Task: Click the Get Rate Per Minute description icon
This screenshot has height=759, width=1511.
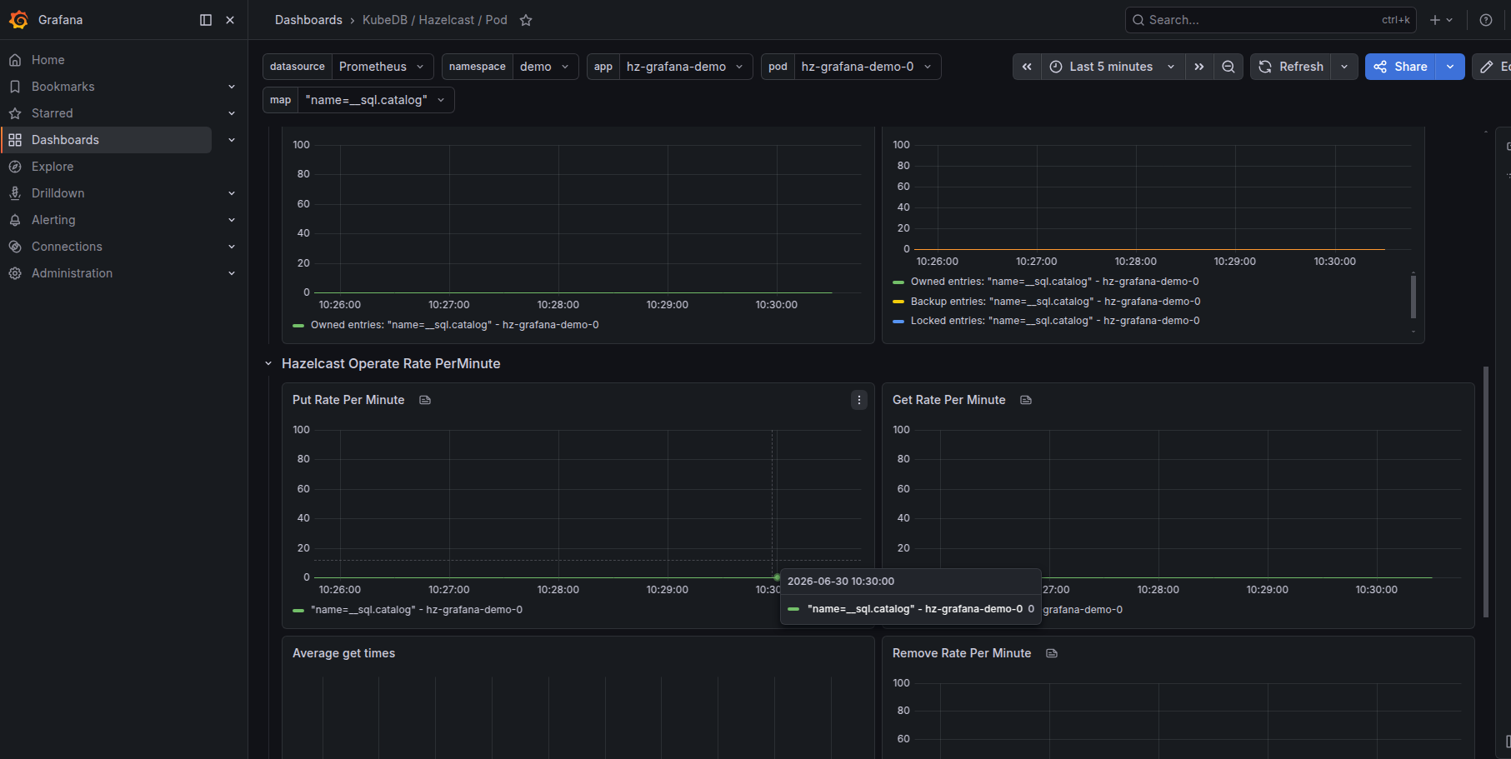Action: 1026,400
